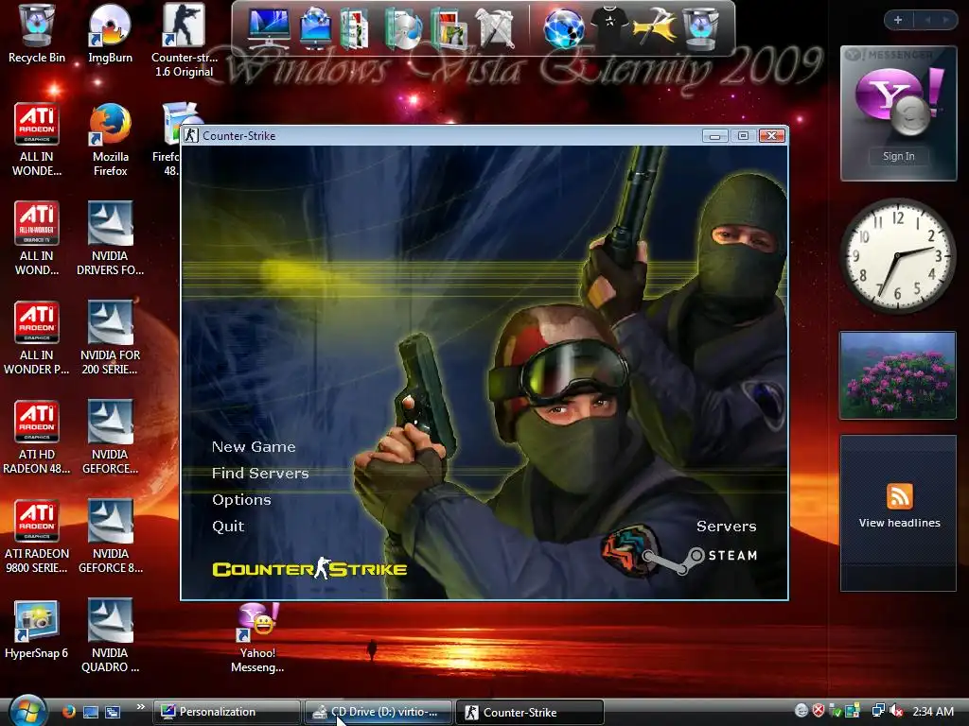Add a gadget with the sidebar plus button

(x=898, y=20)
